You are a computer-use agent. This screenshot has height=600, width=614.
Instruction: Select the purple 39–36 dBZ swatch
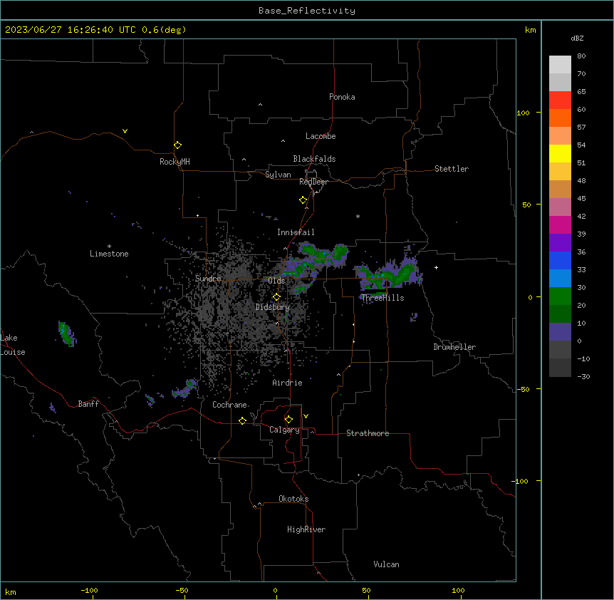pos(560,243)
